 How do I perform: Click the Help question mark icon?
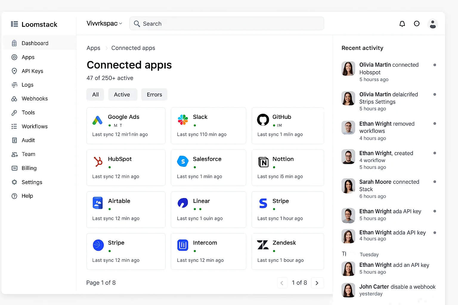click(14, 196)
